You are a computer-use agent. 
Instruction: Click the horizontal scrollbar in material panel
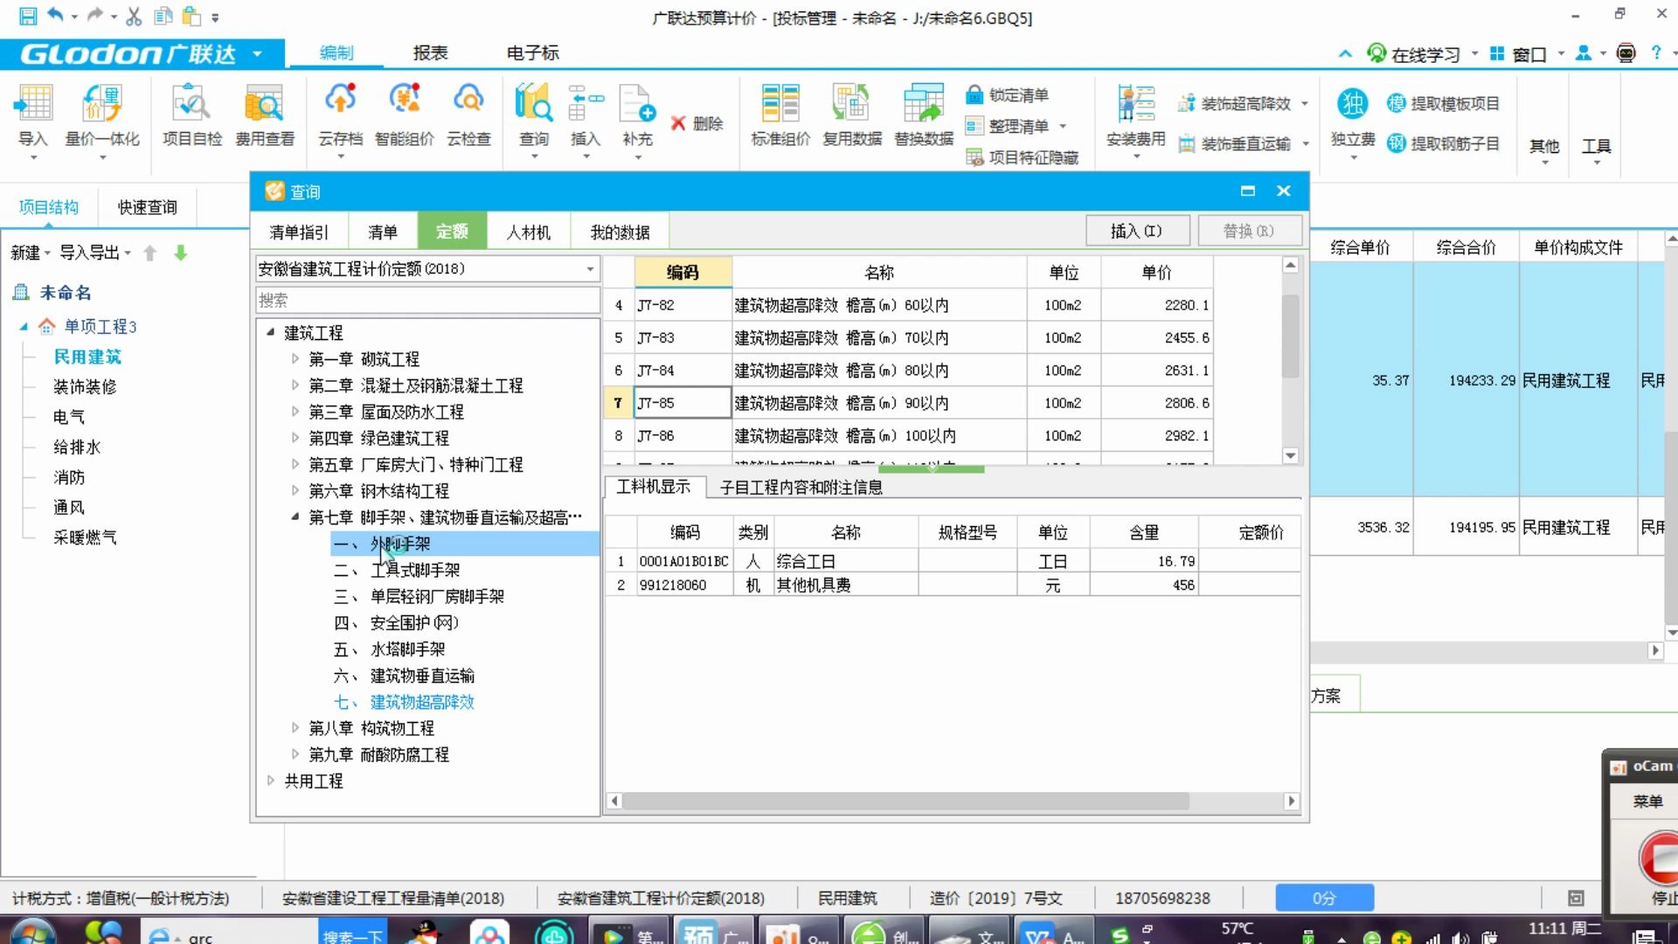905,801
